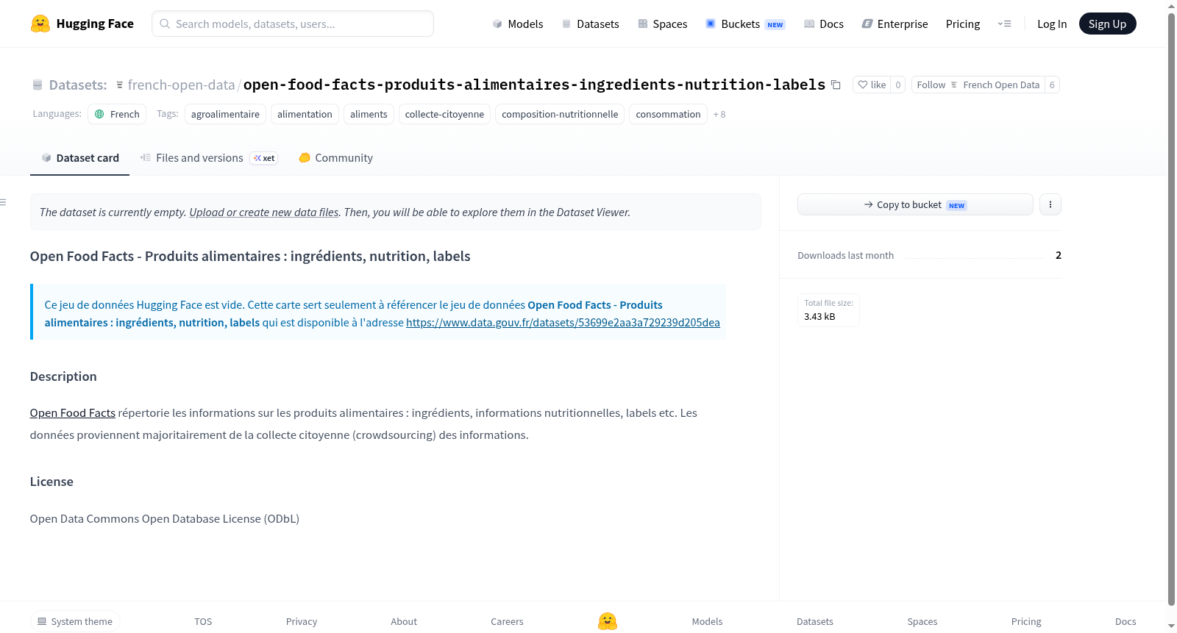The image size is (1177, 633).
Task: Open Datasets in the top navigation
Action: 591,24
